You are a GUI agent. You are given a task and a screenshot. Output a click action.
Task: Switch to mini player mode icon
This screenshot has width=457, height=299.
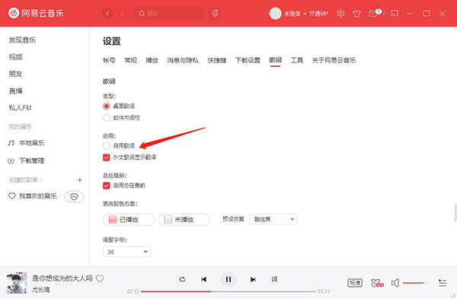pyautogui.click(x=395, y=14)
